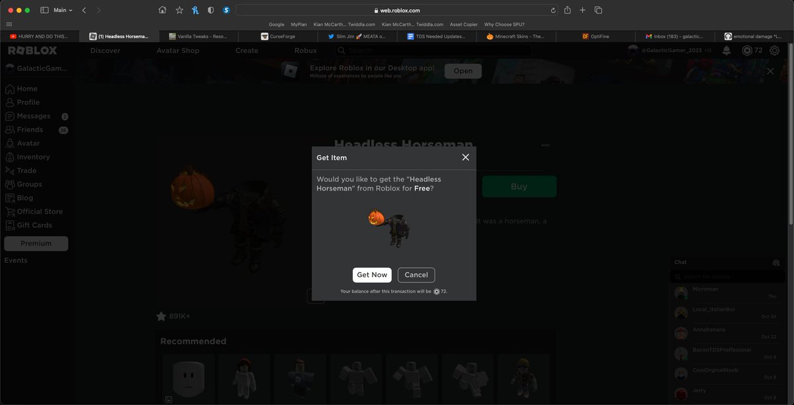This screenshot has height=405, width=794.
Task: Open the notifications bell icon
Action: (727, 50)
